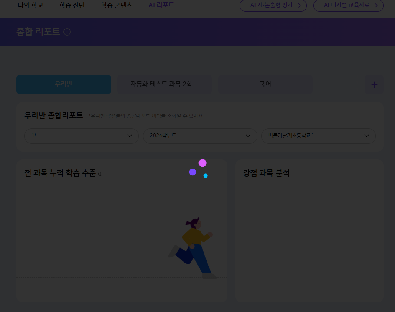Click the info icon beside 종합 리포트 title
This screenshot has width=395, height=312.
point(67,32)
